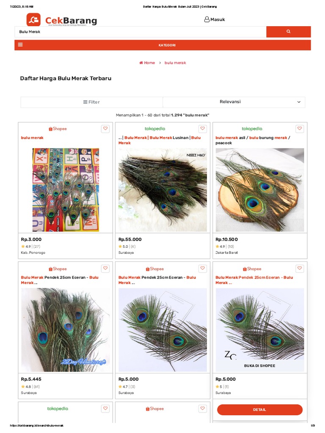Screen dimensions: 325x433
Task: Click the Bulu Merak search input field
Action: (140, 32)
